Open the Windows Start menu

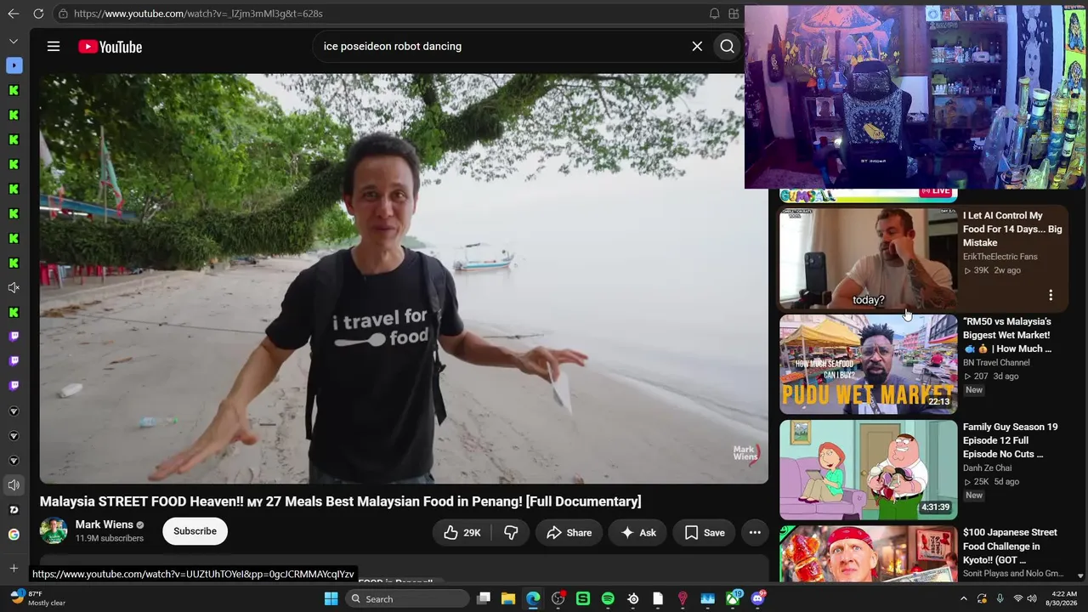click(331, 599)
